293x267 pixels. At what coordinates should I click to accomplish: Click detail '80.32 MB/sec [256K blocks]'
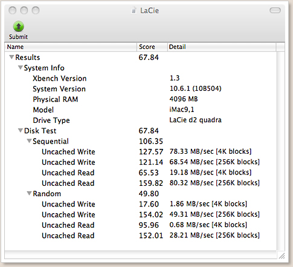tap(214, 183)
